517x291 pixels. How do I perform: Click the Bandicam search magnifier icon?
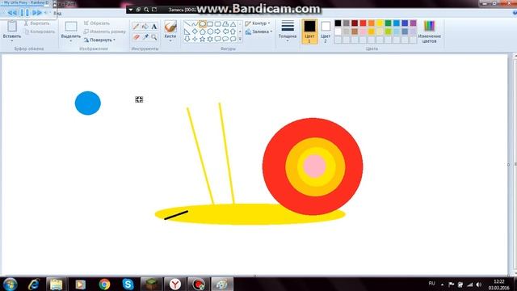click(x=146, y=10)
